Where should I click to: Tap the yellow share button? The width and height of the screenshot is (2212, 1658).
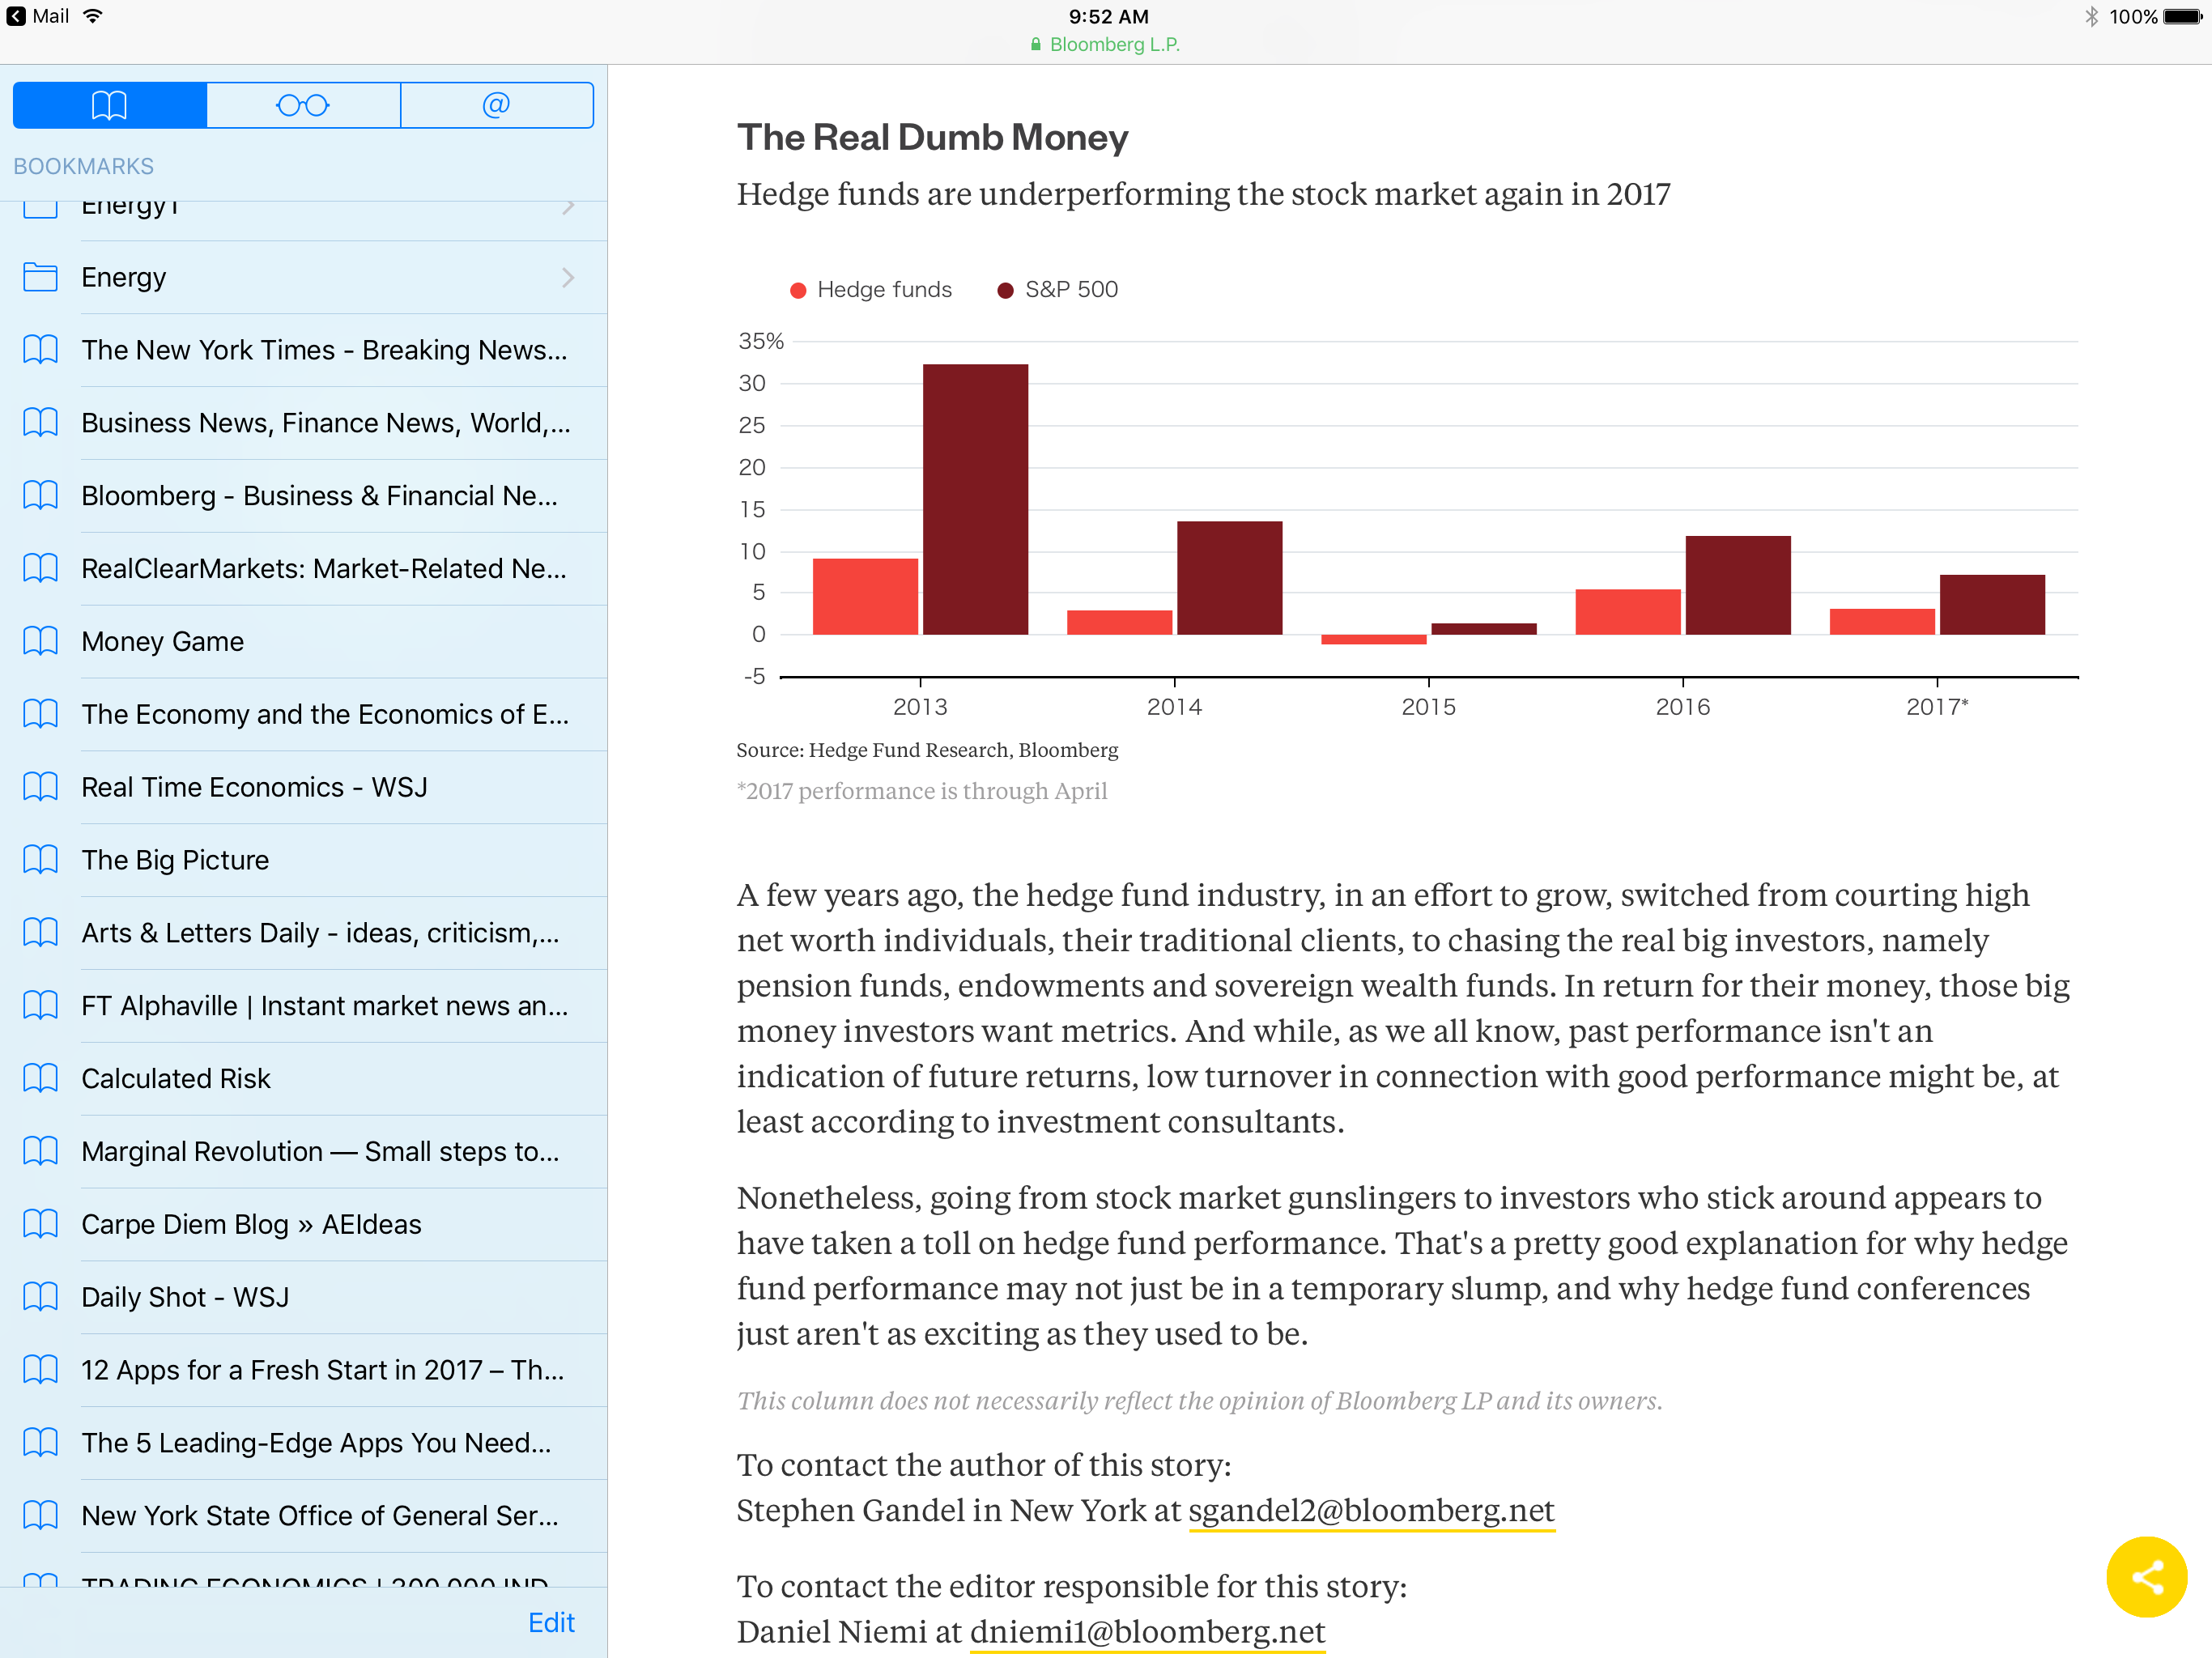[2146, 1577]
